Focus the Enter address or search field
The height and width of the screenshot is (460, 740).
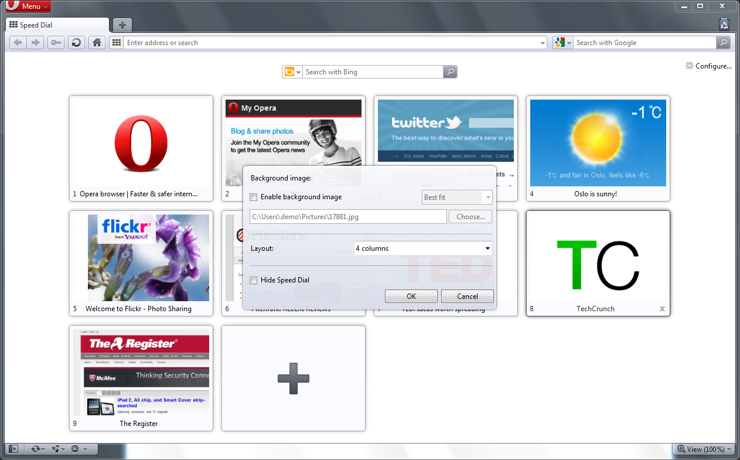coord(331,43)
